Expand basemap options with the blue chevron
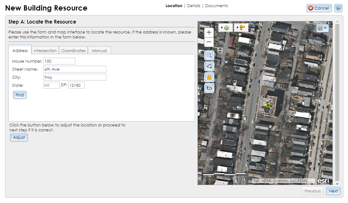This screenshot has height=203, width=348. click(326, 28)
